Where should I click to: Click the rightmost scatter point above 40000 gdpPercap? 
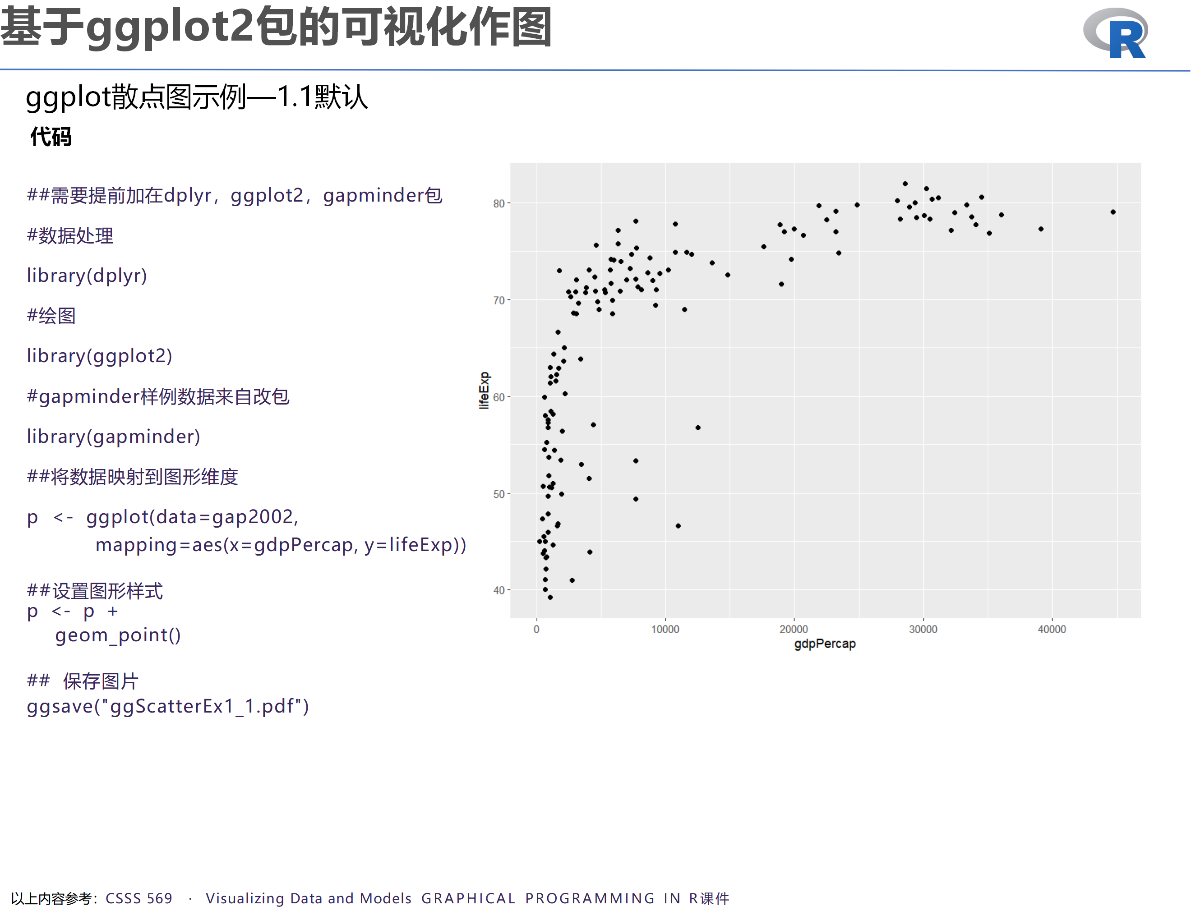pyautogui.click(x=1113, y=212)
